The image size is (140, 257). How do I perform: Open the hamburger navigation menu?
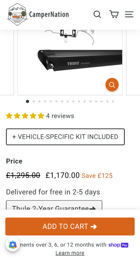click(129, 14)
